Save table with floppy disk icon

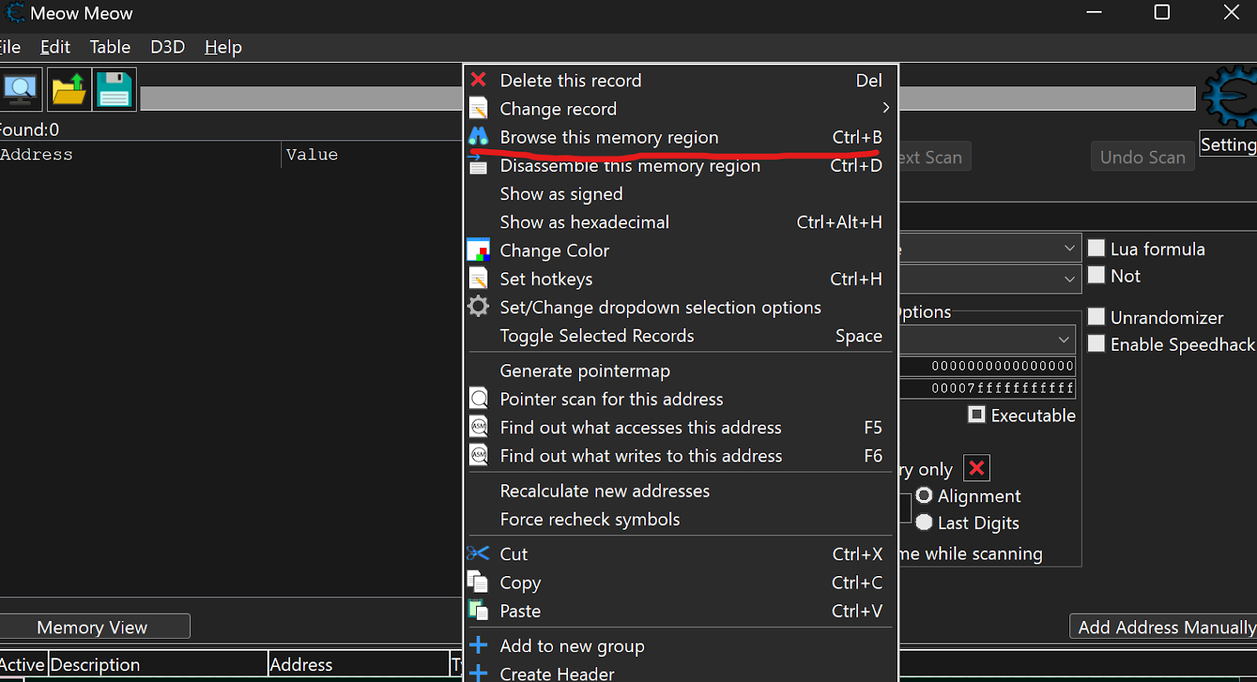[x=115, y=89]
